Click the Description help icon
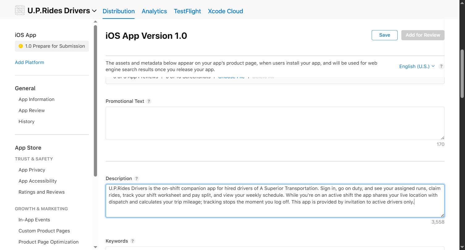The height and width of the screenshot is (250, 465). pyautogui.click(x=137, y=179)
